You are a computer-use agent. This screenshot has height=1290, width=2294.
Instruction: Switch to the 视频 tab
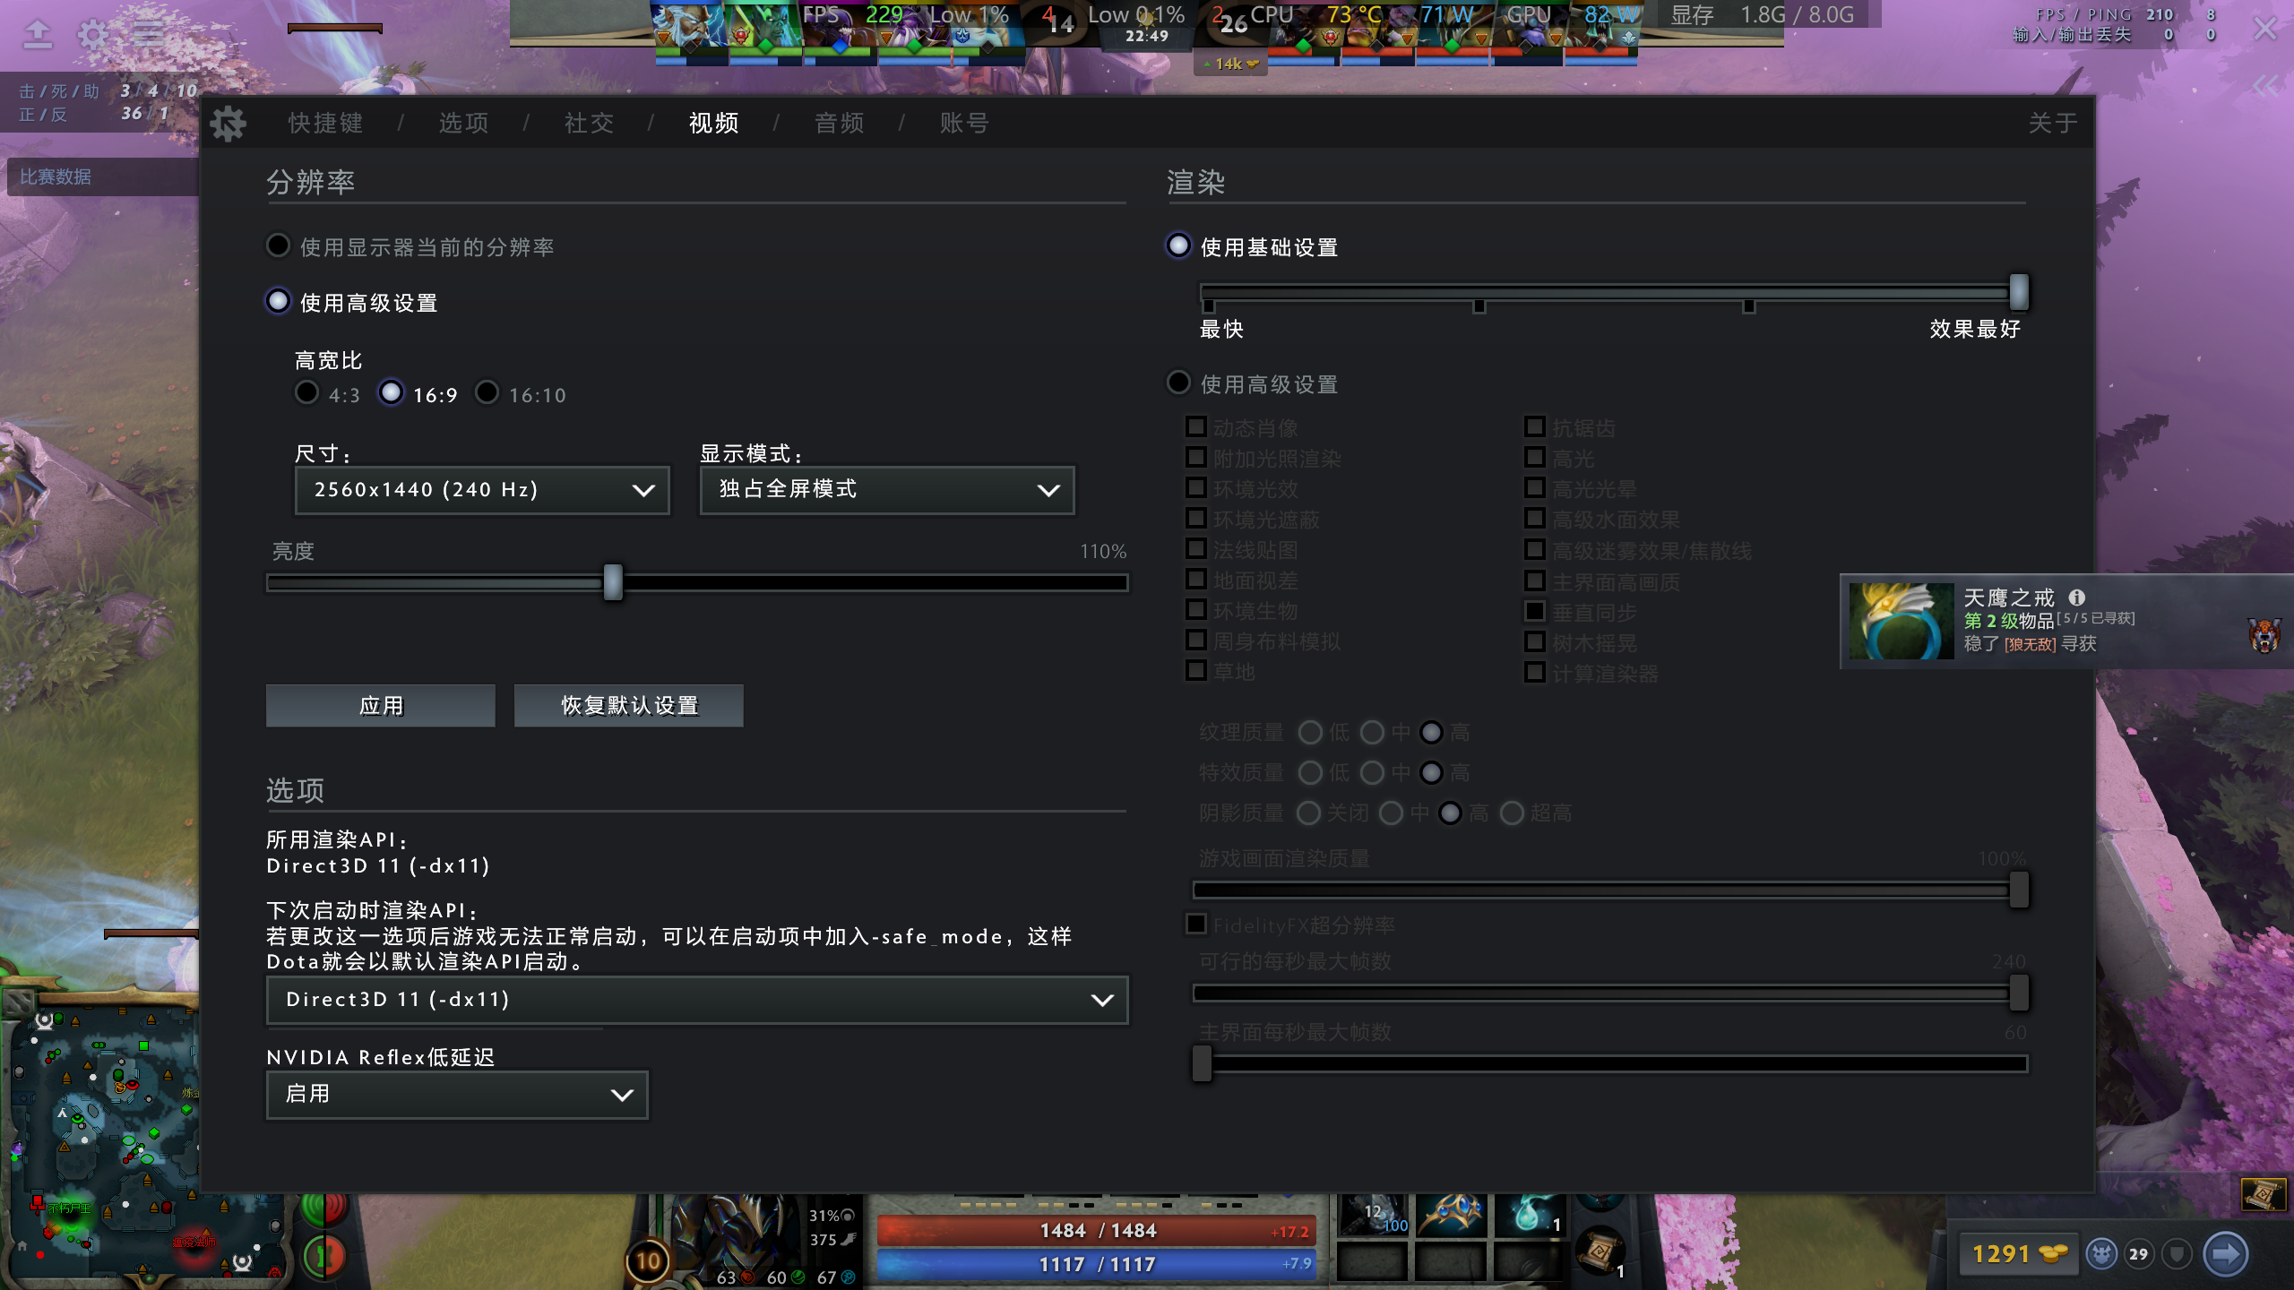pyautogui.click(x=713, y=123)
